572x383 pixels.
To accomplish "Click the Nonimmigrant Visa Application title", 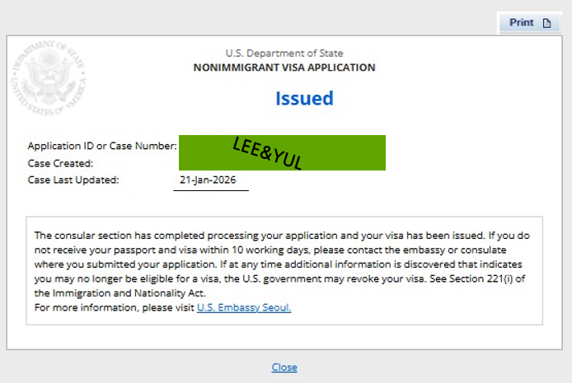I will (x=284, y=68).
